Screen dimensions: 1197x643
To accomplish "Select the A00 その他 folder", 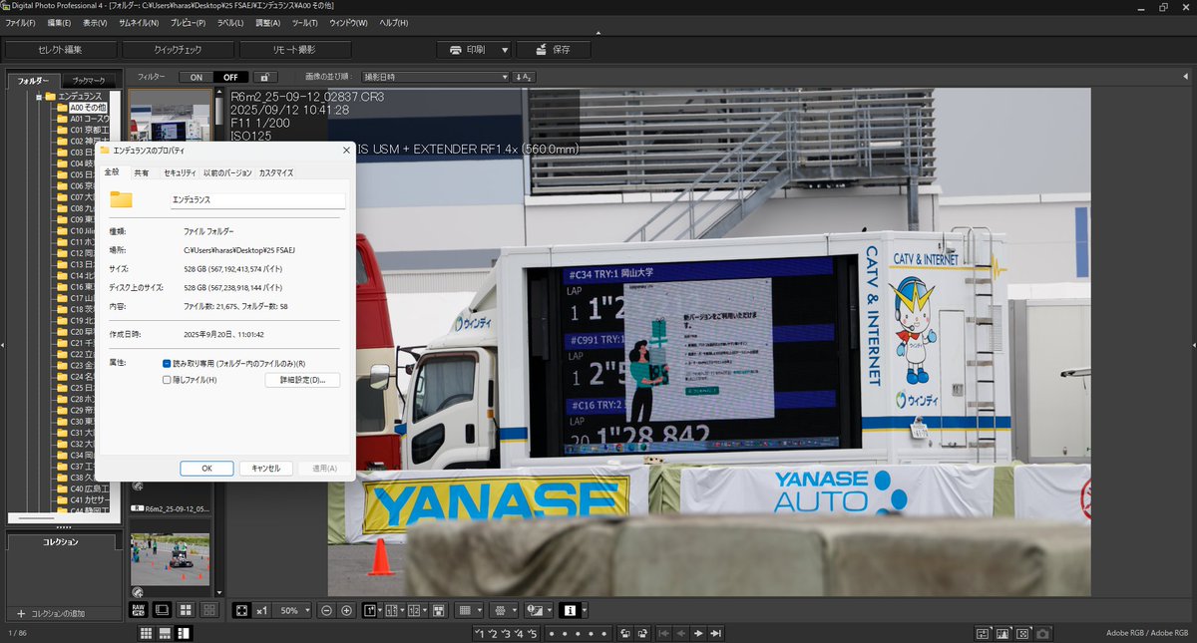I will (88, 107).
